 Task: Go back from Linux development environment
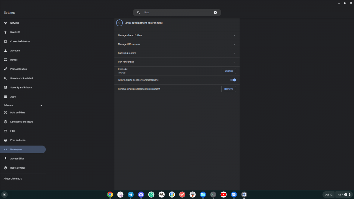119,23
